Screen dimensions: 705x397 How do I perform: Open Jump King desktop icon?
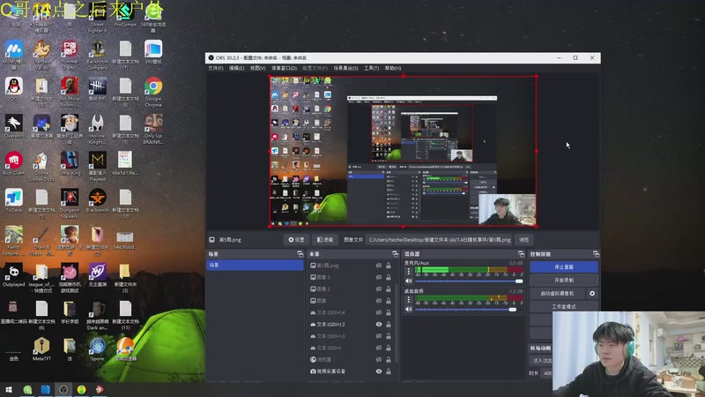pos(70,163)
